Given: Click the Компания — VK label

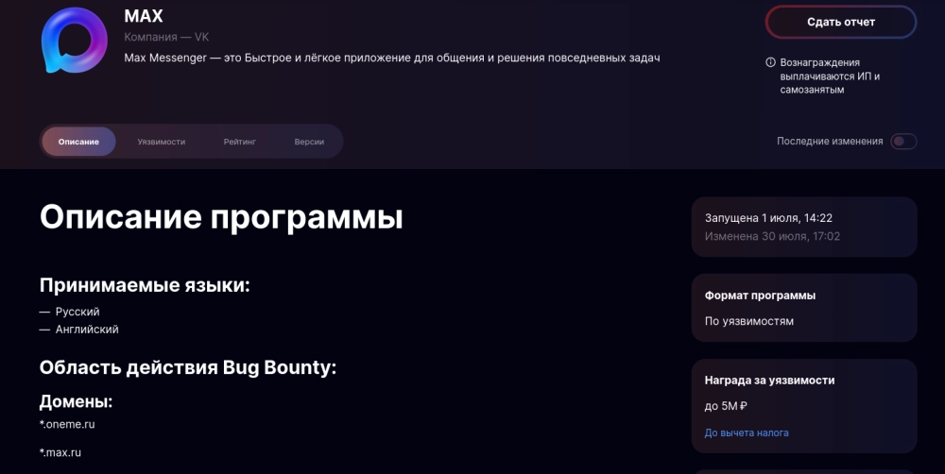Looking at the screenshot, I should tap(166, 37).
